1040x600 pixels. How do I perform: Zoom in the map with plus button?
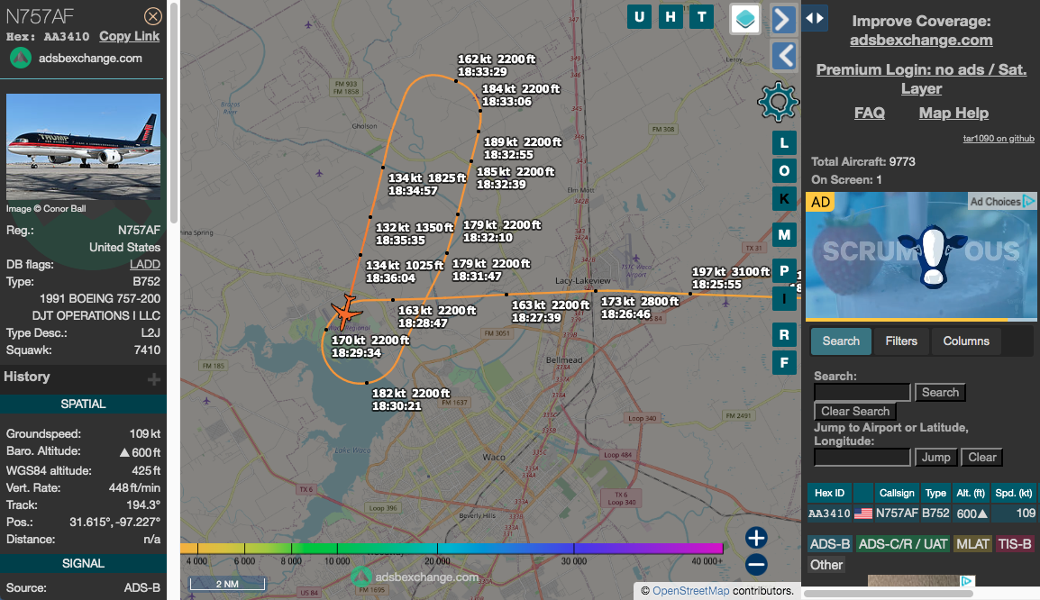[x=756, y=538]
